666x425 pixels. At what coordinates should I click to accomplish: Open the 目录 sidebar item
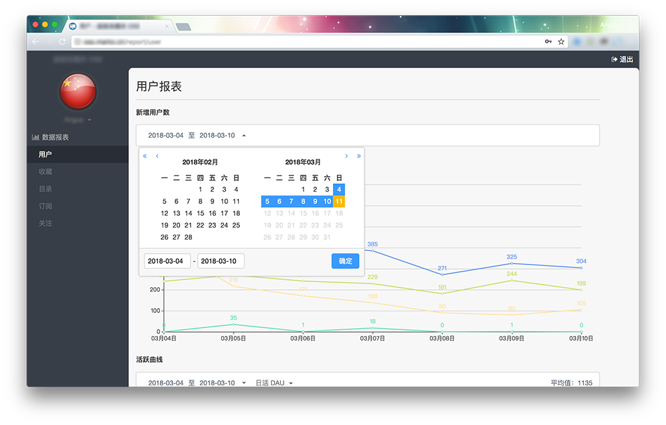point(46,189)
